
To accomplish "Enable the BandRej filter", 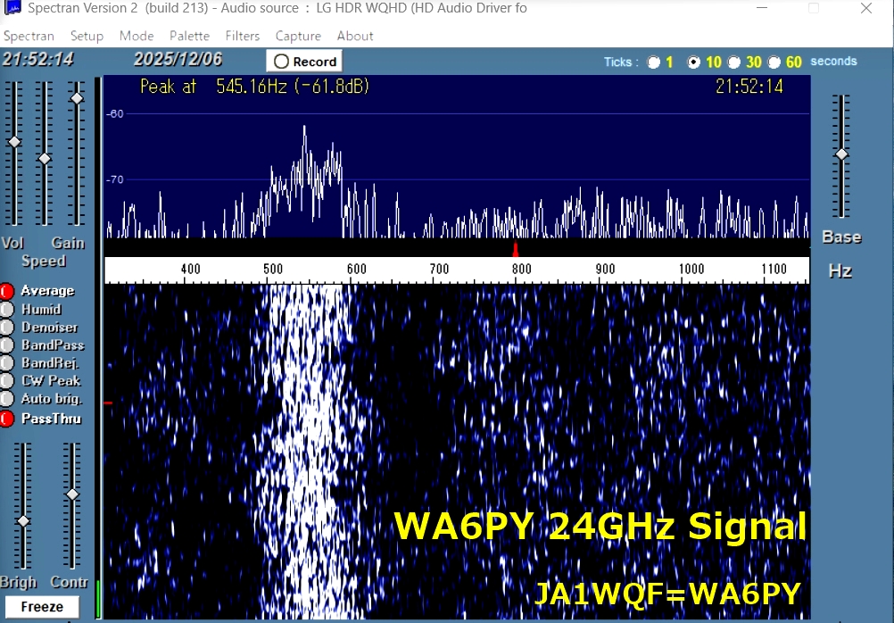I will point(9,362).
